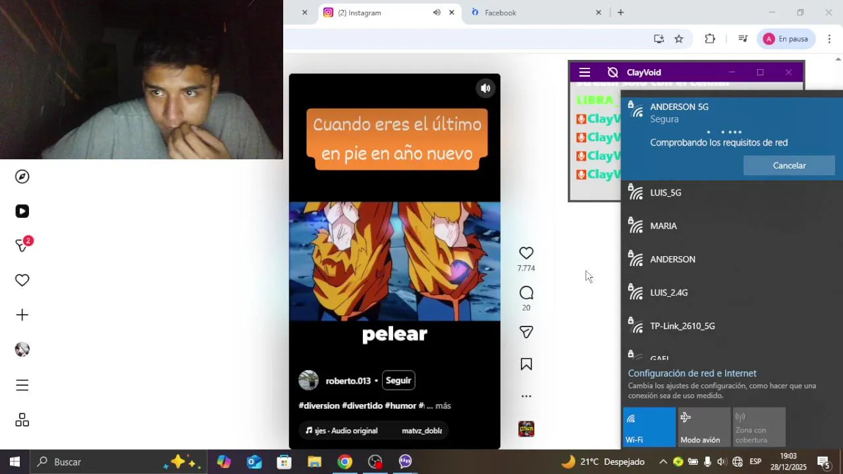Open Instagram Explore compass icon

tap(22, 176)
